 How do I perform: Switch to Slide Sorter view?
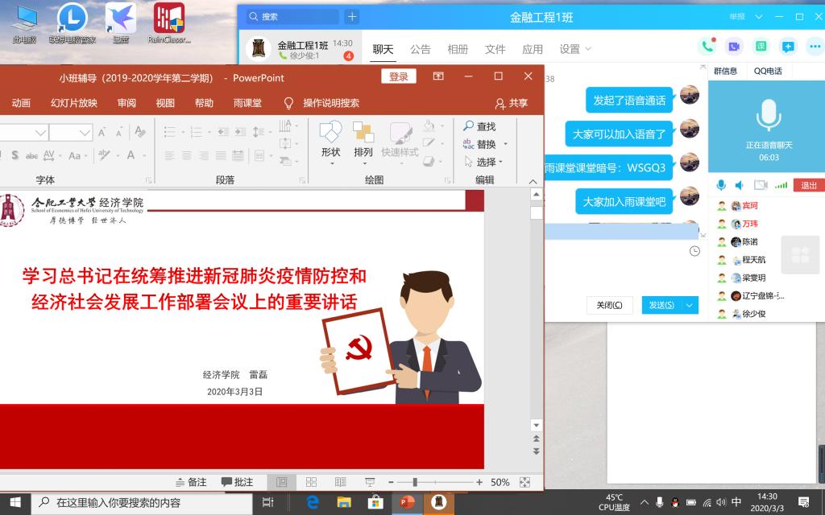pos(312,483)
